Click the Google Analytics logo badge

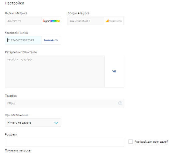click(x=114, y=21)
